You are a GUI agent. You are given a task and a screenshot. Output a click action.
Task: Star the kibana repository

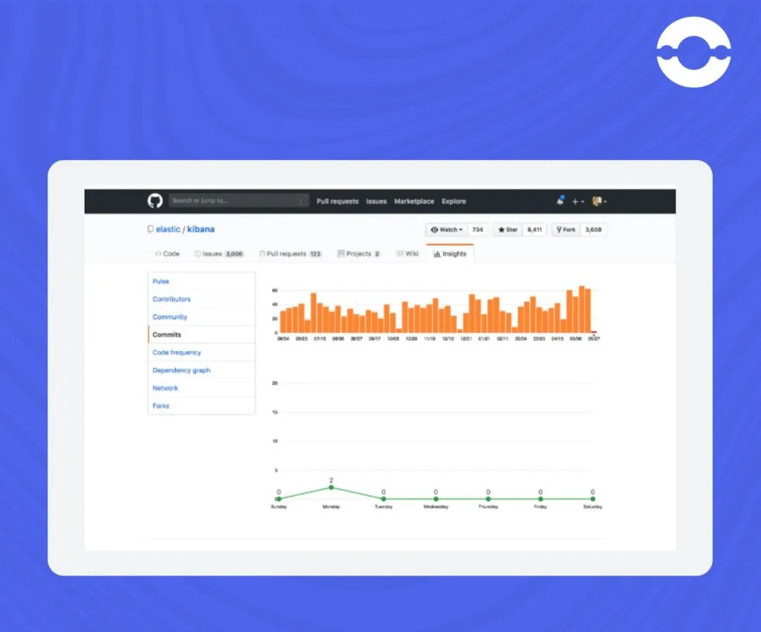pos(508,230)
